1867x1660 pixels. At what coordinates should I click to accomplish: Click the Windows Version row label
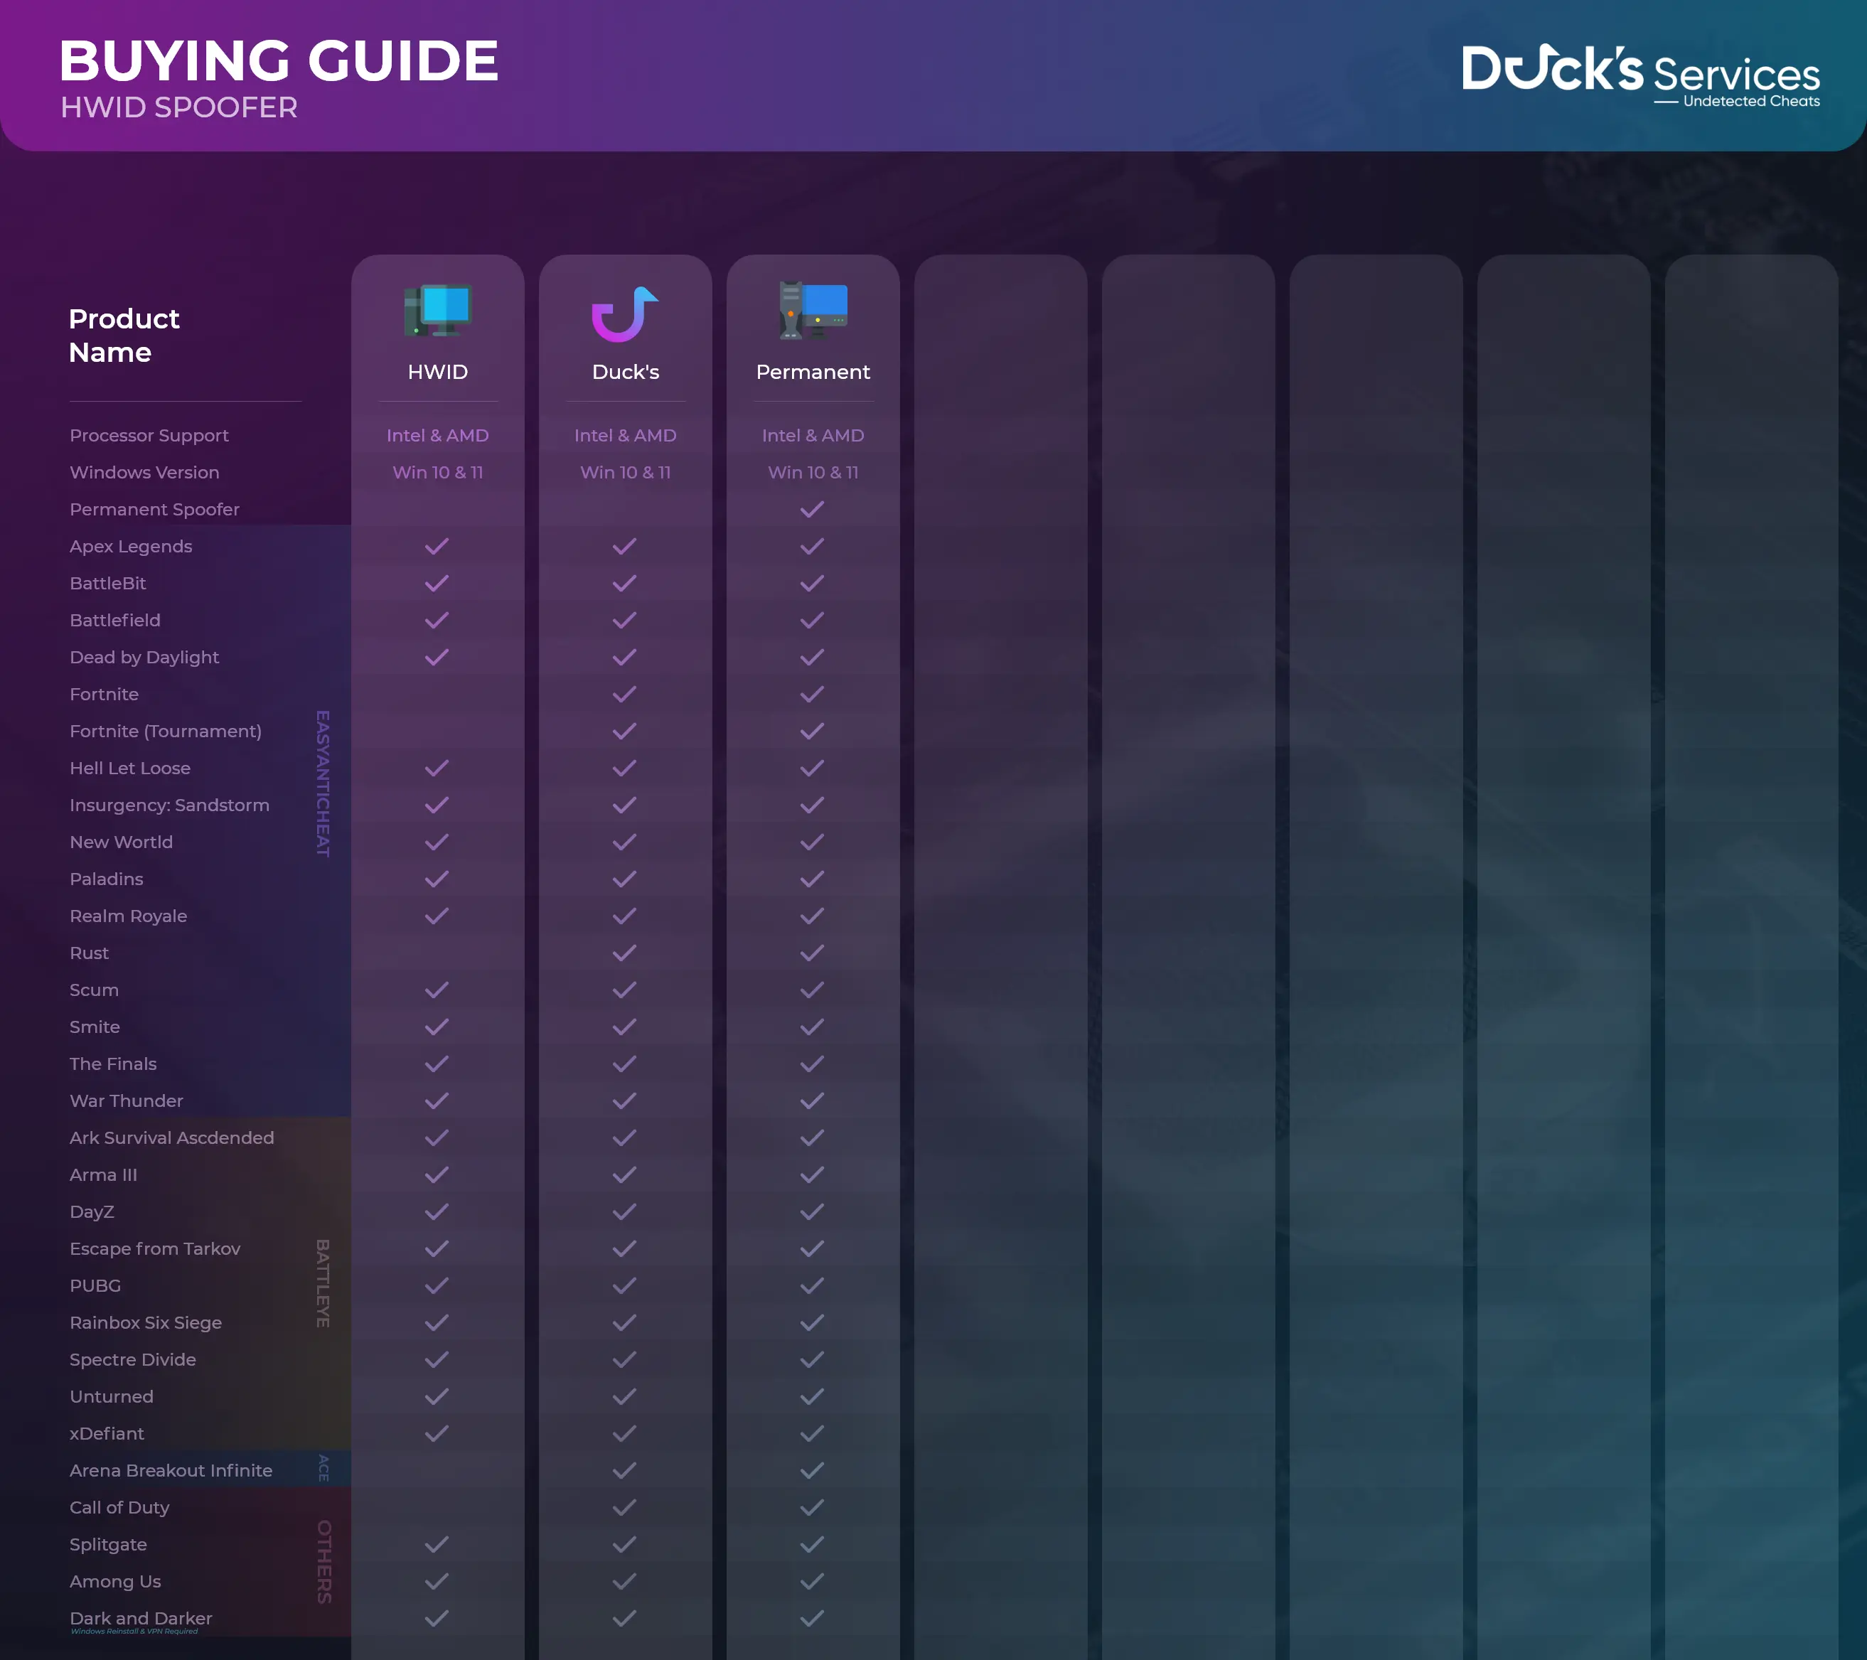pyautogui.click(x=144, y=472)
